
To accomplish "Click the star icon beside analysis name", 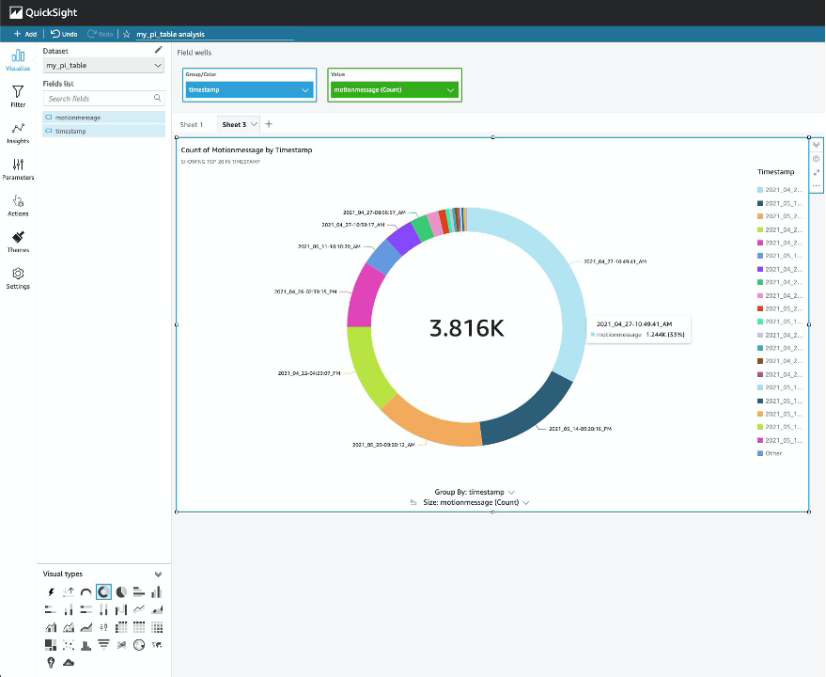I will coord(127,34).
